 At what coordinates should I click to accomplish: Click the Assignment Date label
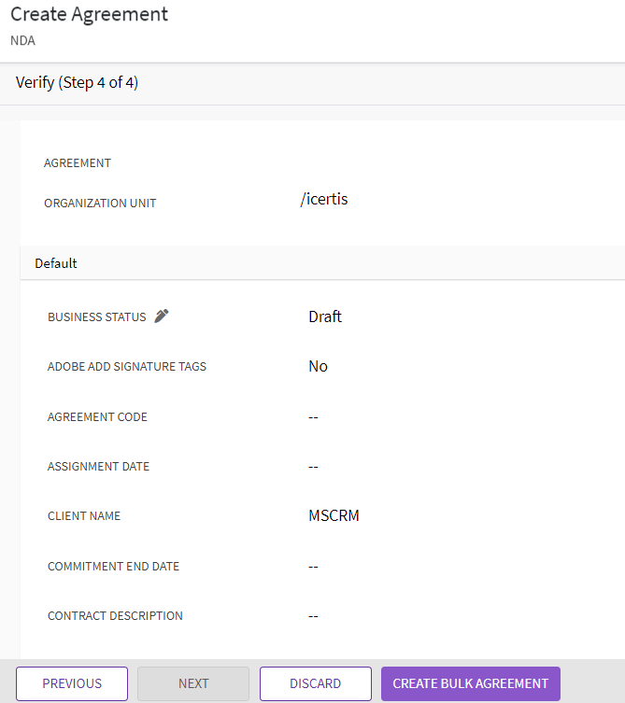click(98, 467)
